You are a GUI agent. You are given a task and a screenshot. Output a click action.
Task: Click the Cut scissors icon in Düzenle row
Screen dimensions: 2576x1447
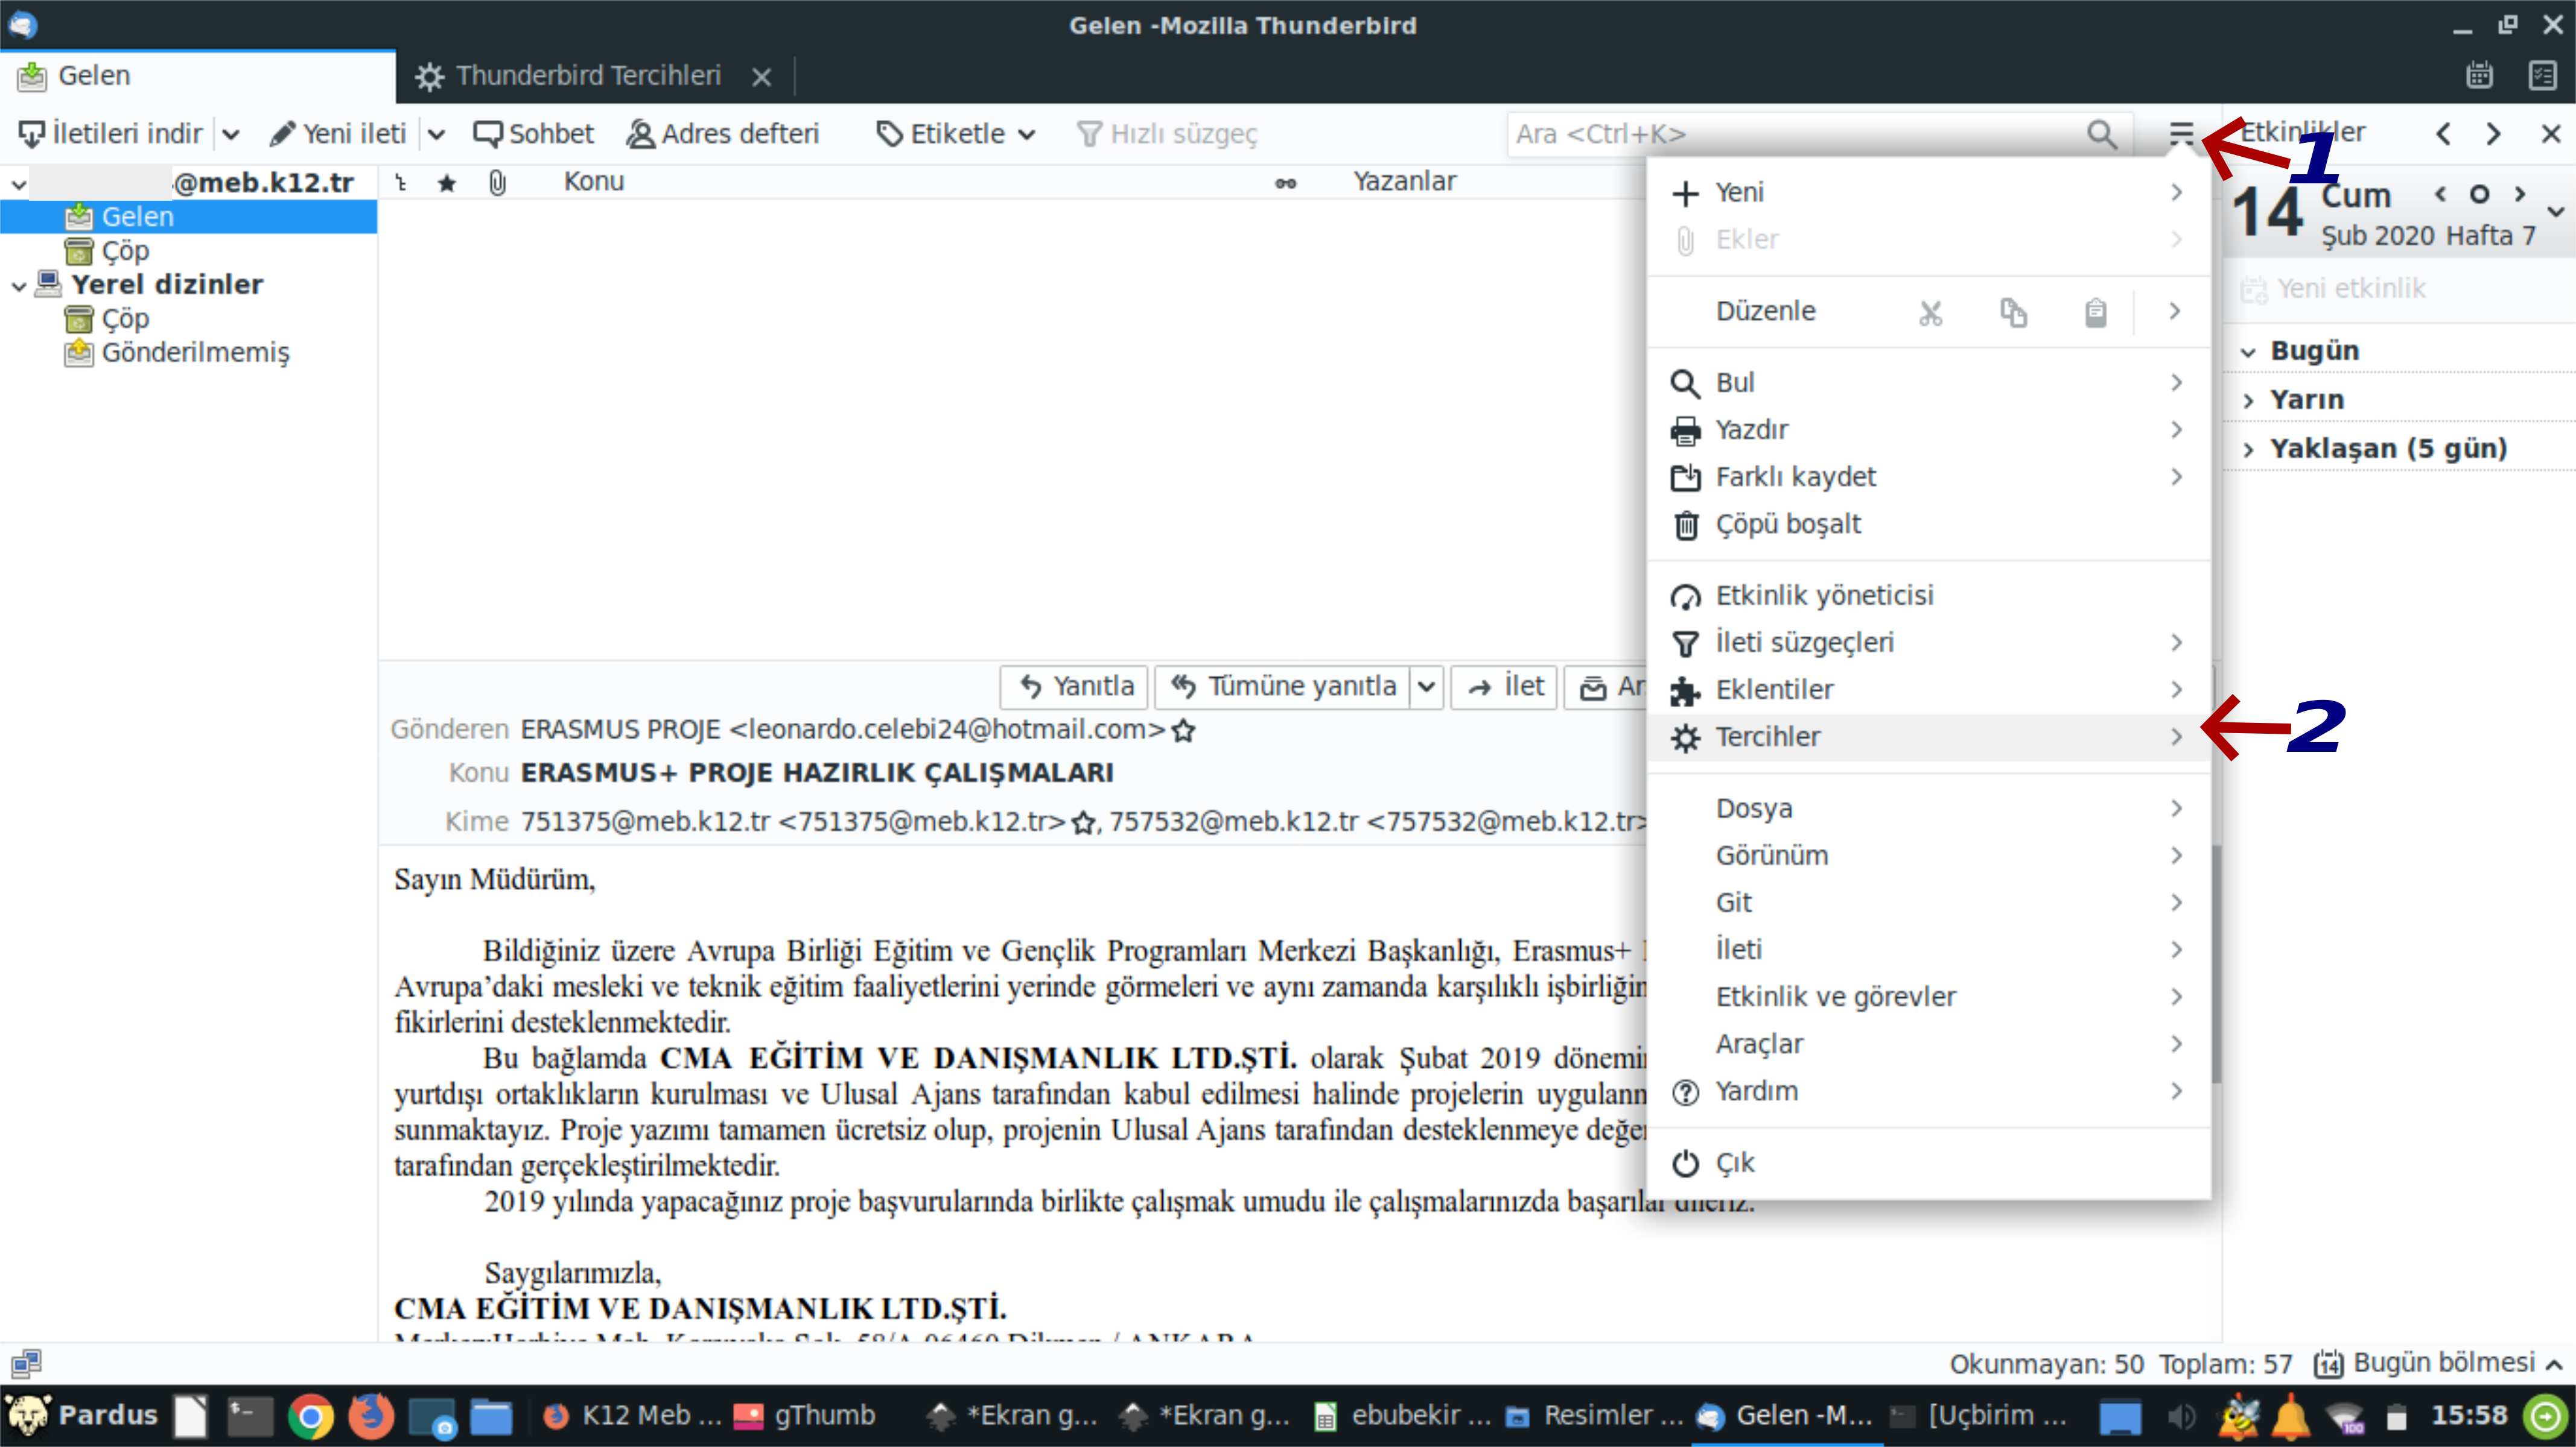1930,312
